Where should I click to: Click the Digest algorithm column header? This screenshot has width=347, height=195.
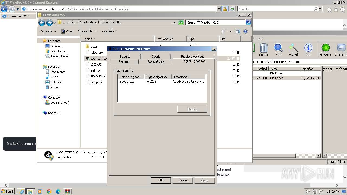point(158,77)
